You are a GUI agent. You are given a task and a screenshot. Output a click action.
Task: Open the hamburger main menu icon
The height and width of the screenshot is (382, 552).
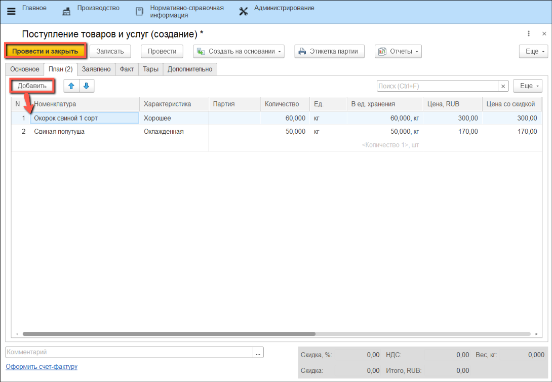tap(11, 11)
